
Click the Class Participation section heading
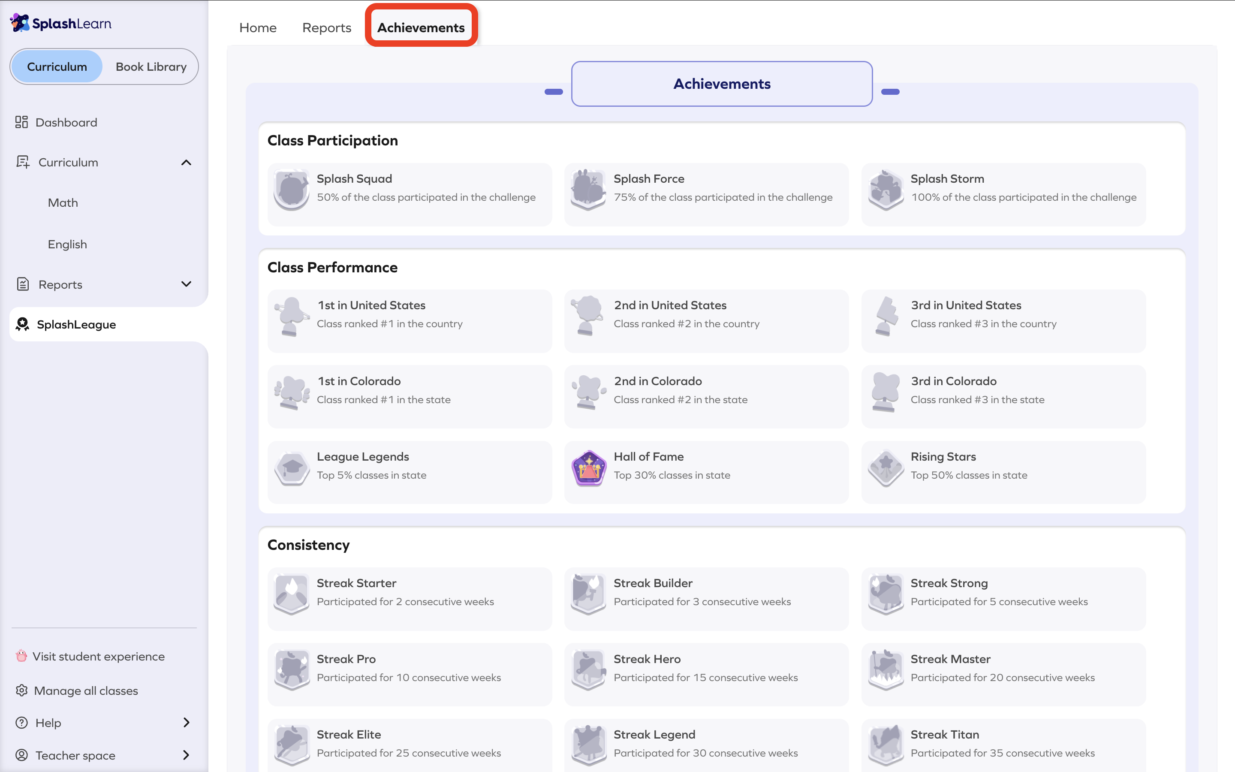point(333,140)
